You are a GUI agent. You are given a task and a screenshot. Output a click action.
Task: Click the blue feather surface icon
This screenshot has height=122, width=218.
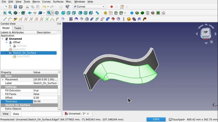92,19
